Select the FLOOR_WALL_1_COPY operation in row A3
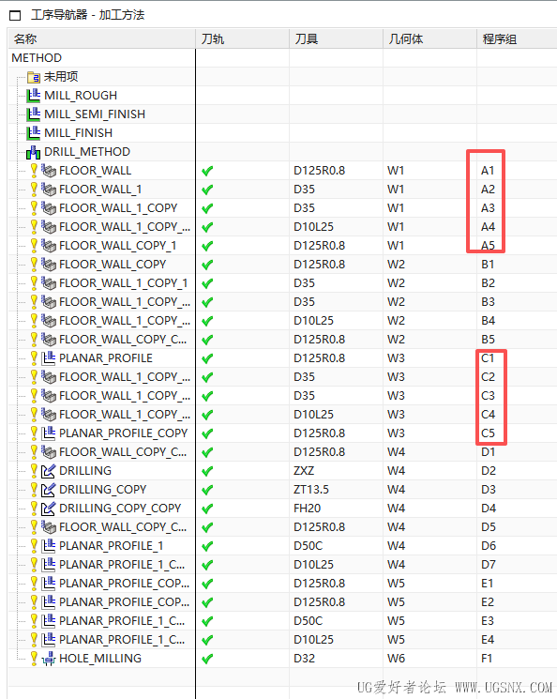This screenshot has height=699, width=557. [x=118, y=208]
